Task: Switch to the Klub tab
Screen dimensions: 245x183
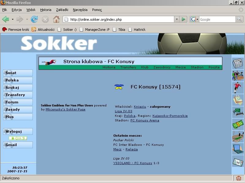Action: 145,67
